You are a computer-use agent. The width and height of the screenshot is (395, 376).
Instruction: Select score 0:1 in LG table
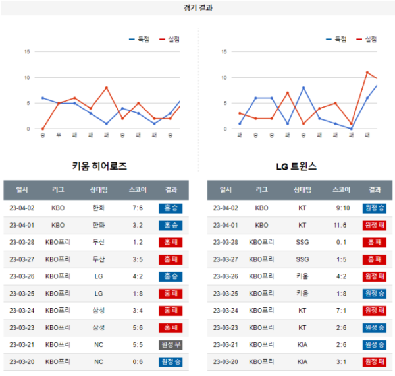tap(341, 242)
